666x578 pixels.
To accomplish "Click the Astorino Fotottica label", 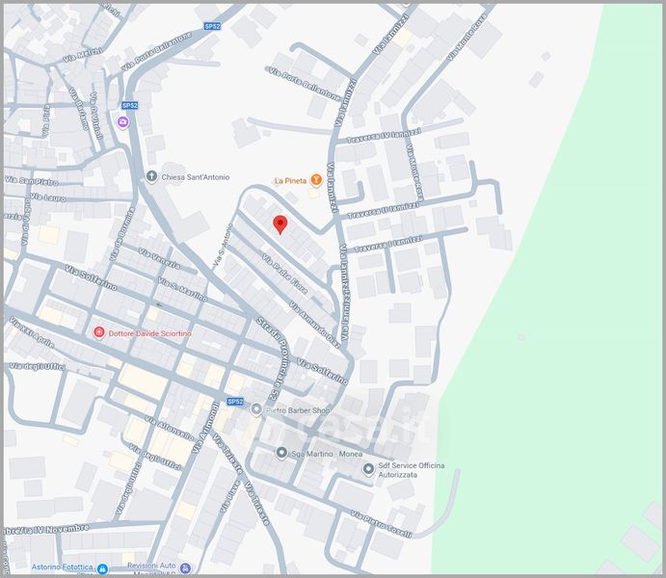I will coord(62,567).
